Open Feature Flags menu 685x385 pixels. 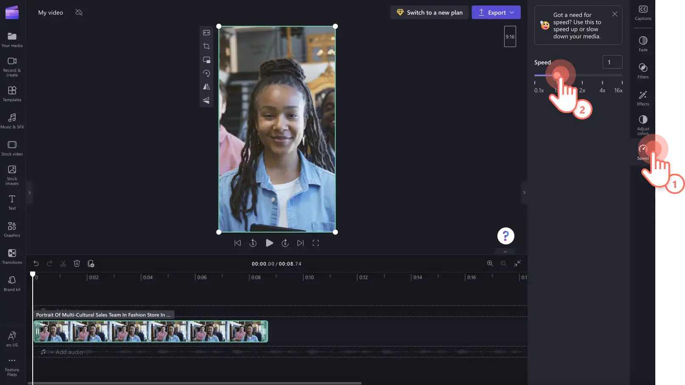click(12, 367)
